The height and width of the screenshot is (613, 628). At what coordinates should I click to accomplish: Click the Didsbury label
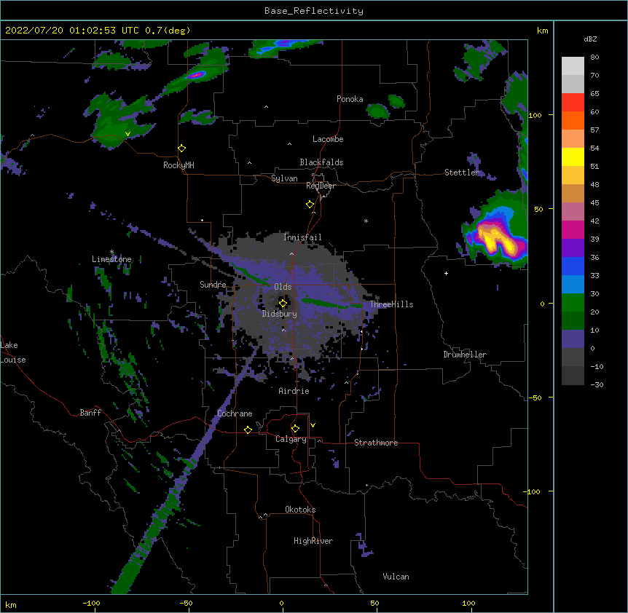(x=280, y=314)
